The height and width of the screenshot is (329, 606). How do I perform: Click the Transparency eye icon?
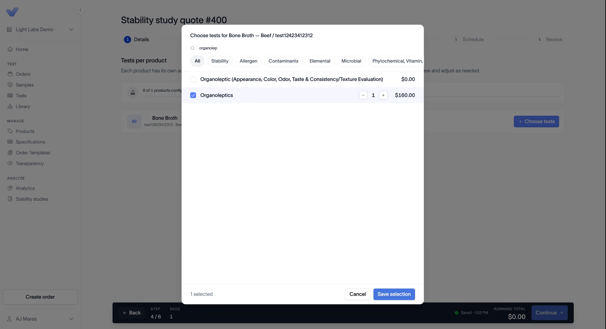[x=10, y=163]
